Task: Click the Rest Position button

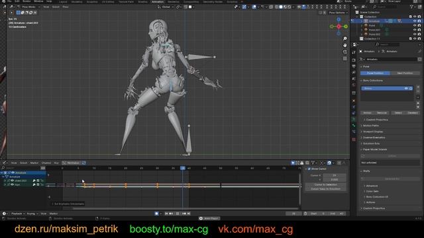Action: coord(405,73)
